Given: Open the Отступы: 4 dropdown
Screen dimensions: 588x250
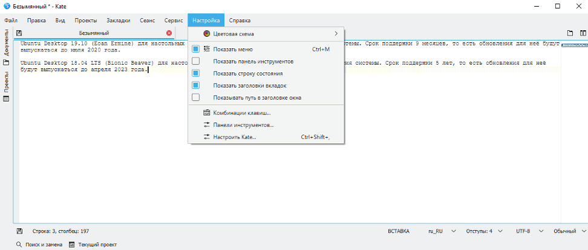Looking at the screenshot, I should pos(484,231).
